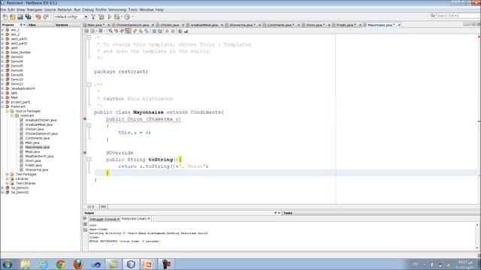Select the Base_Number project

(21, 52)
